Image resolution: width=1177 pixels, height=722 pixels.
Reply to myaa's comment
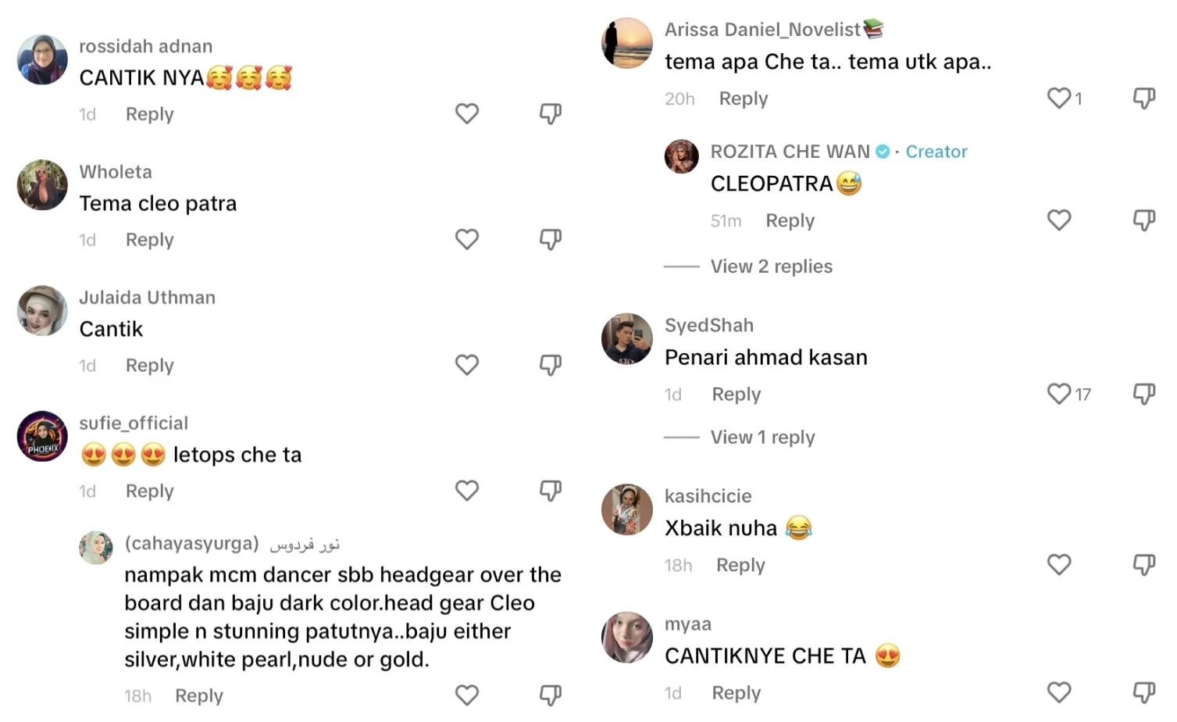(736, 693)
